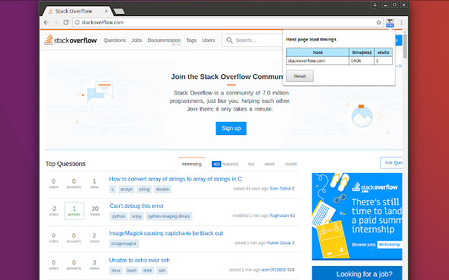Screen dimensions: 449x280
Task: Go back with the browser back arrow
Action: (46, 22)
